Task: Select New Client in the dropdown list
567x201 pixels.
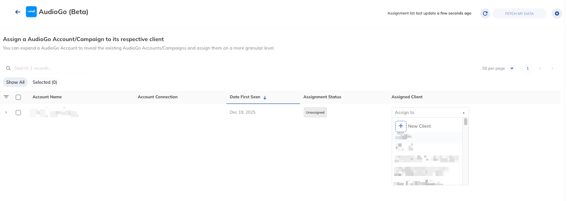Action: [x=427, y=126]
